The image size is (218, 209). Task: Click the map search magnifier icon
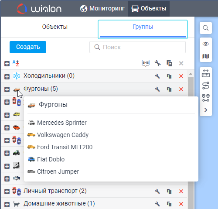(206, 28)
